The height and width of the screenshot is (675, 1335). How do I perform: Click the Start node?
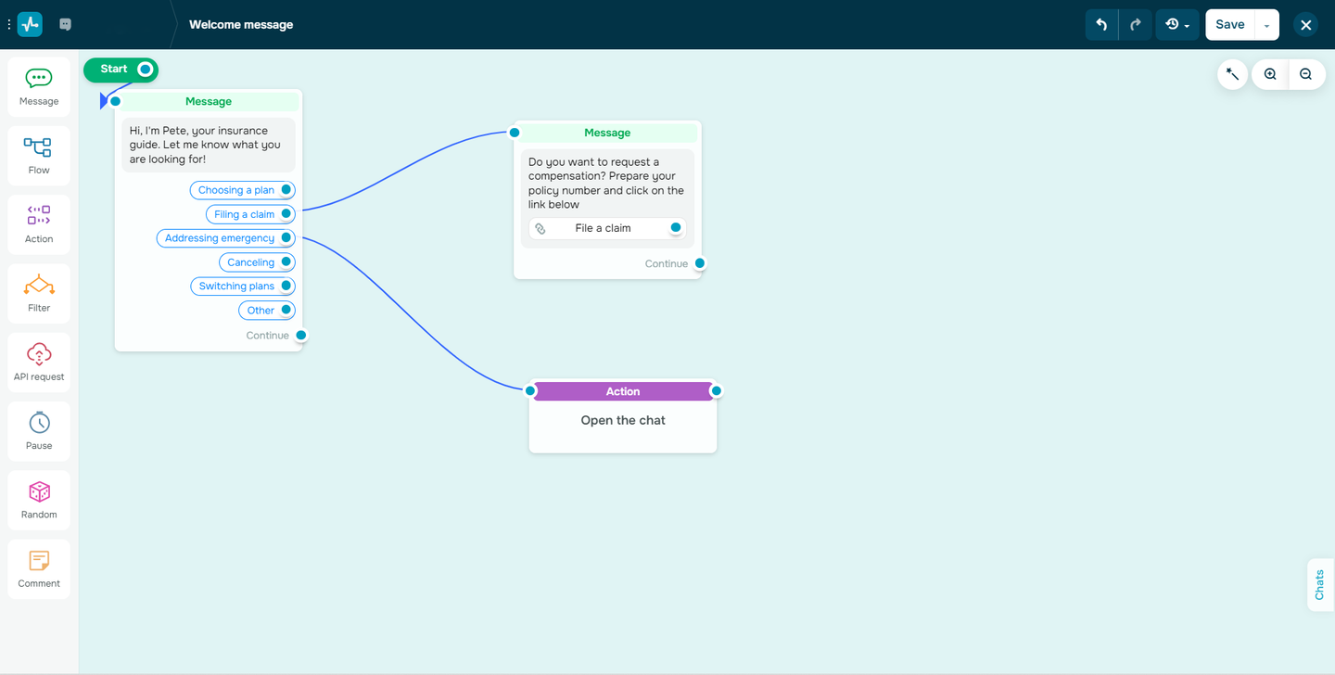pyautogui.click(x=121, y=70)
